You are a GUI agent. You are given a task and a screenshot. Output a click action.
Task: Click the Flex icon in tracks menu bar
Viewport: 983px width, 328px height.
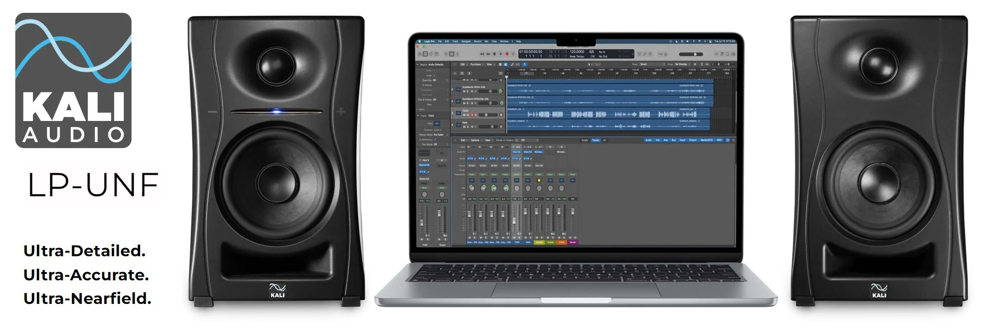point(517,65)
